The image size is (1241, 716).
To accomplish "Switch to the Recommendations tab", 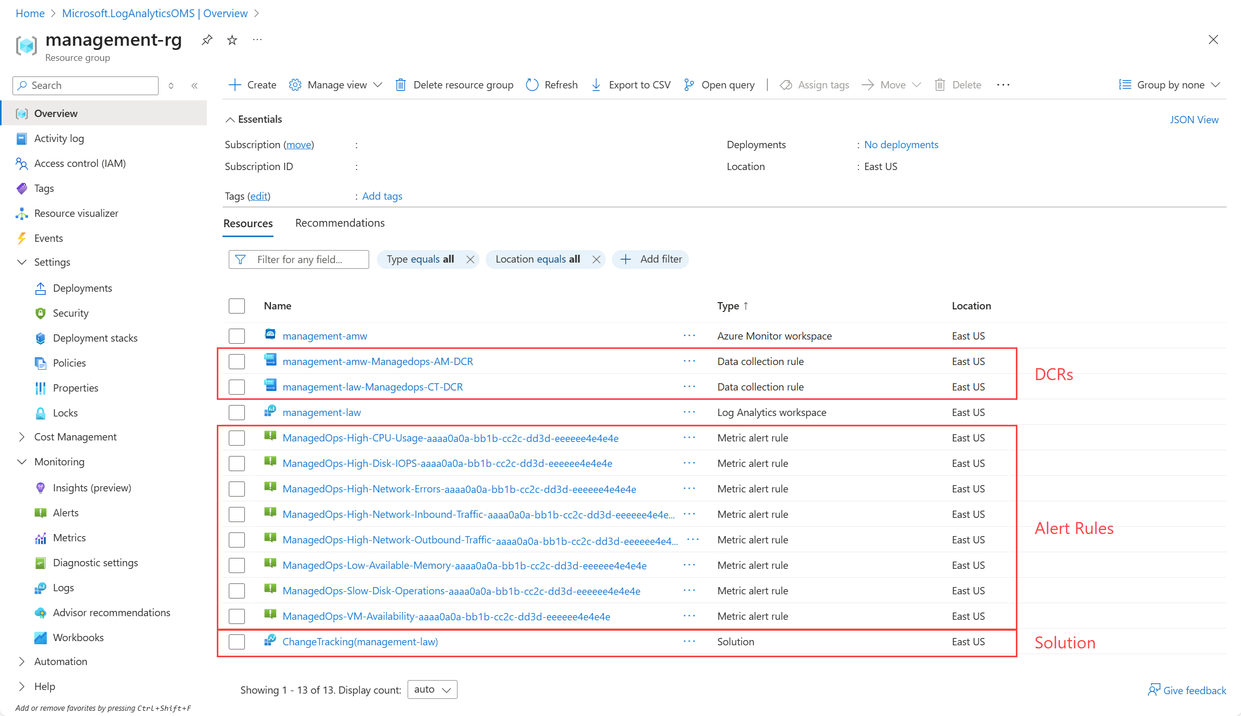I will (x=340, y=223).
